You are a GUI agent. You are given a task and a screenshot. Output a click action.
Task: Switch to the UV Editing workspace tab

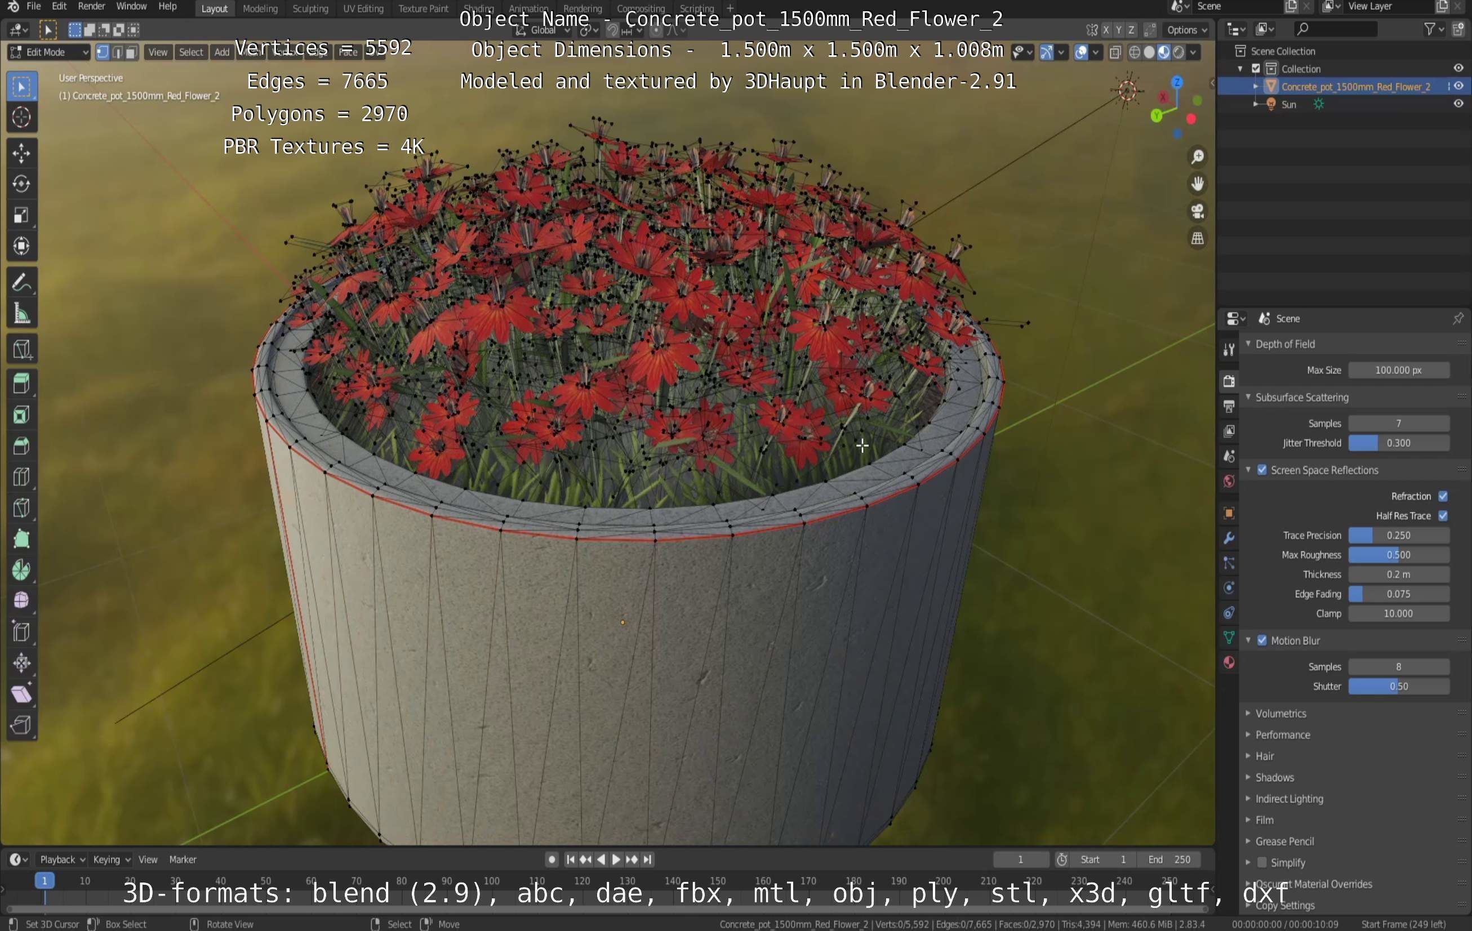click(x=363, y=8)
